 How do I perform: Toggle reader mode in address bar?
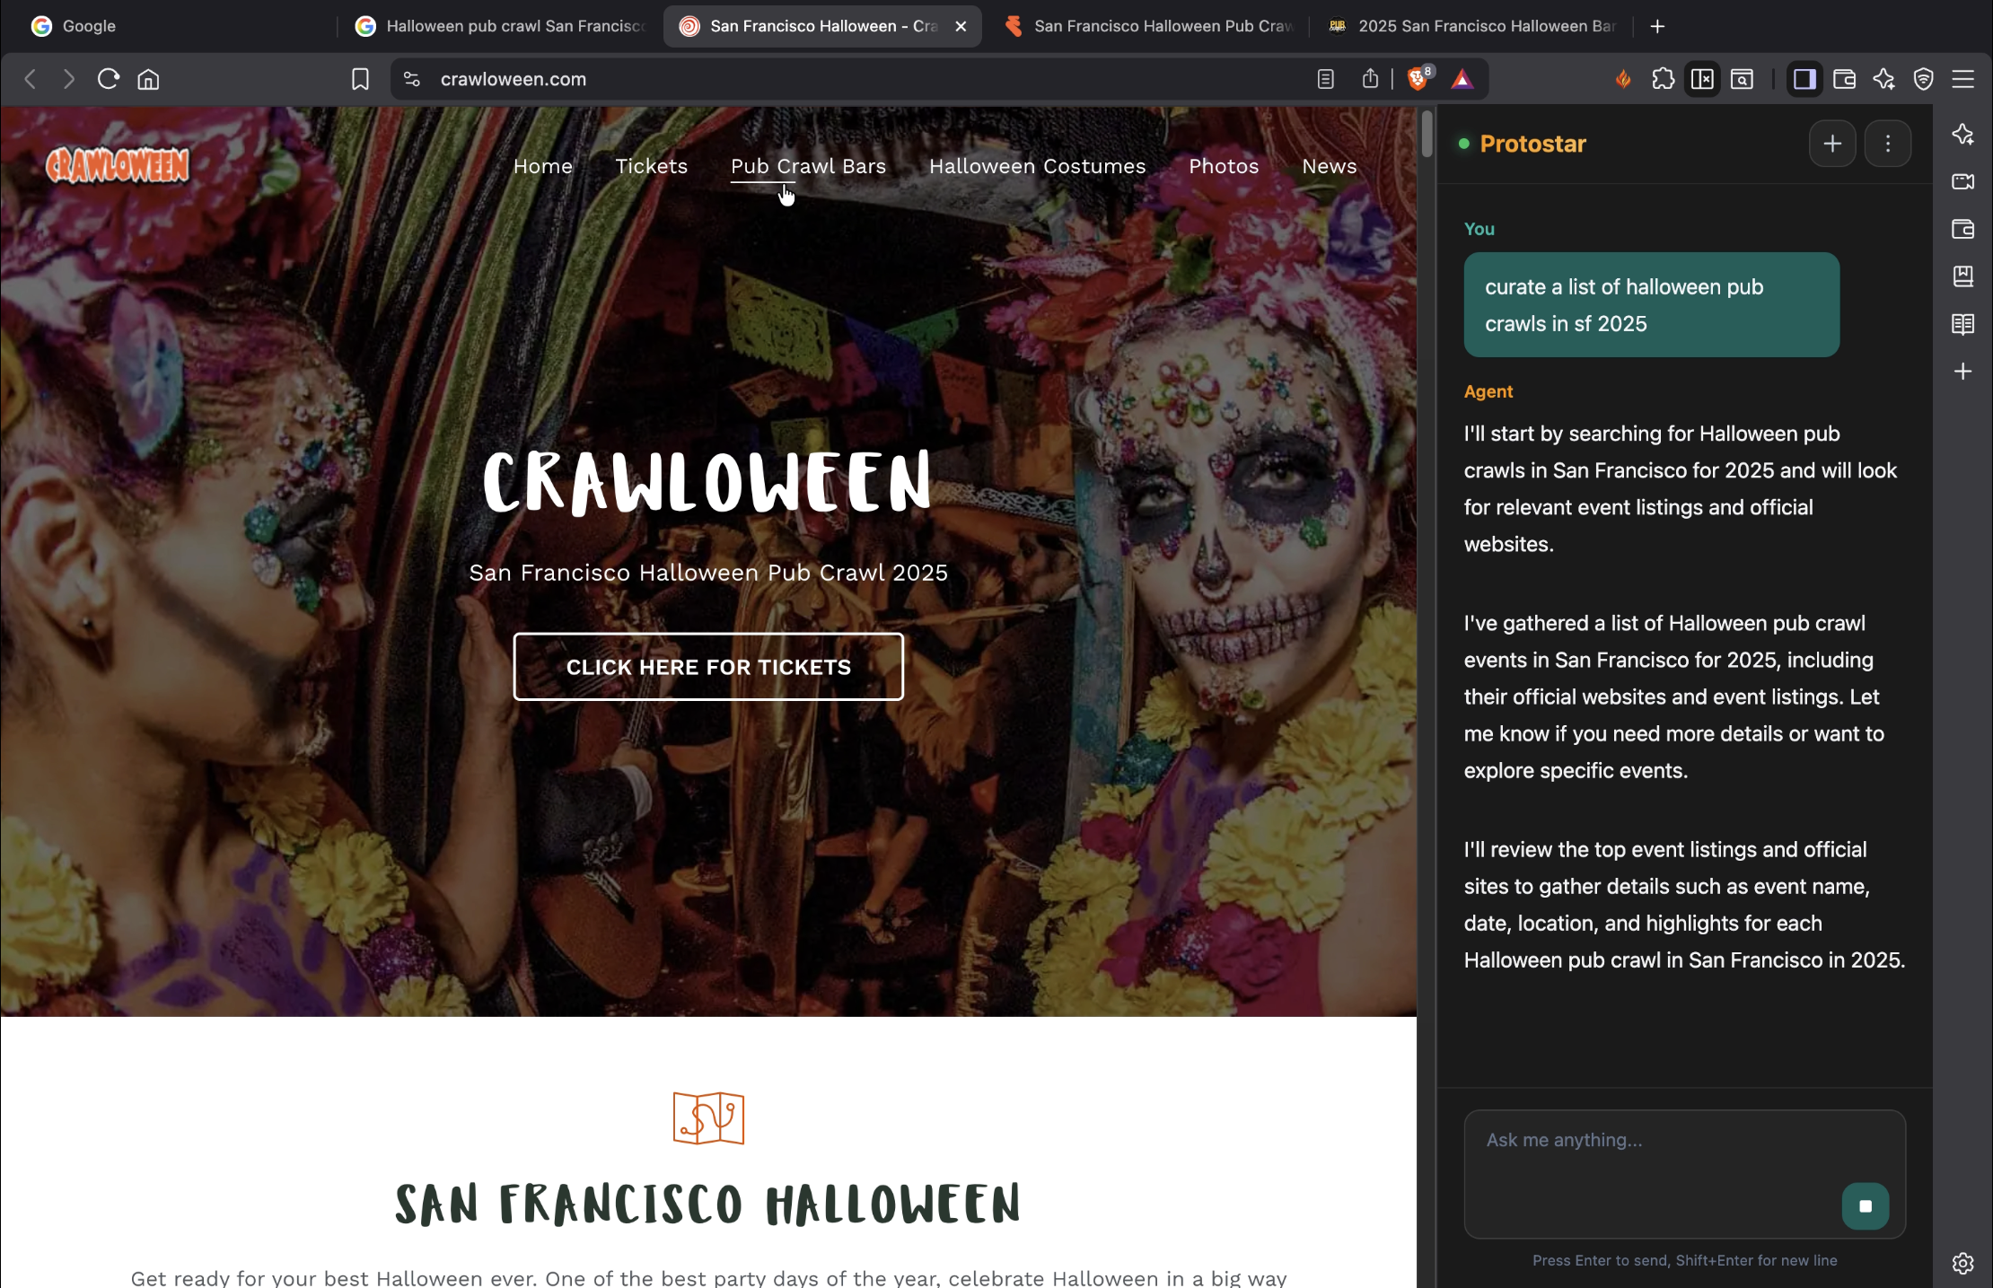click(1325, 80)
